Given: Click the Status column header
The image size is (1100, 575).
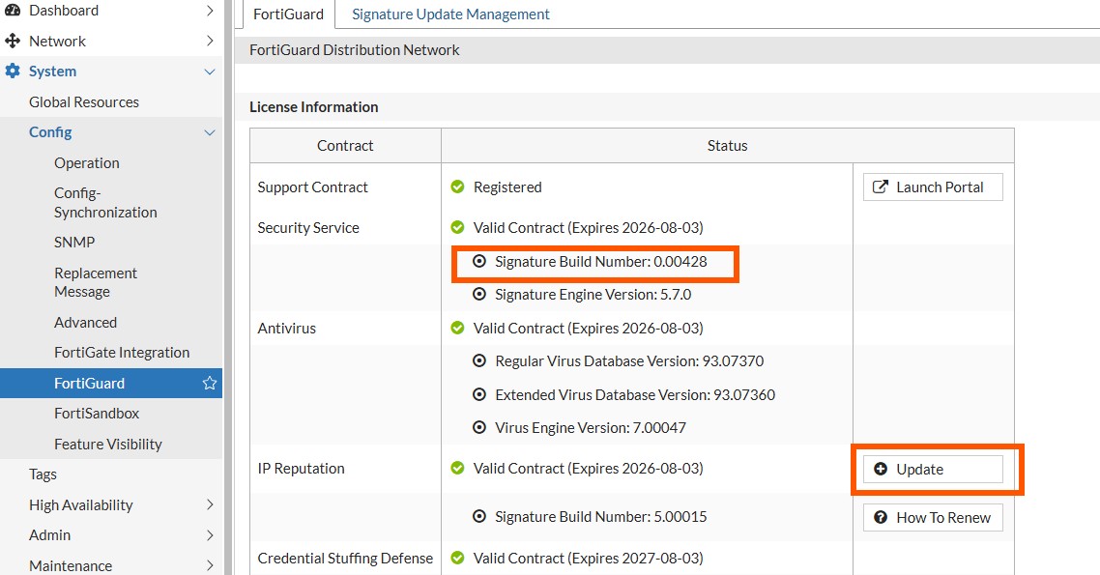Looking at the screenshot, I should (728, 145).
